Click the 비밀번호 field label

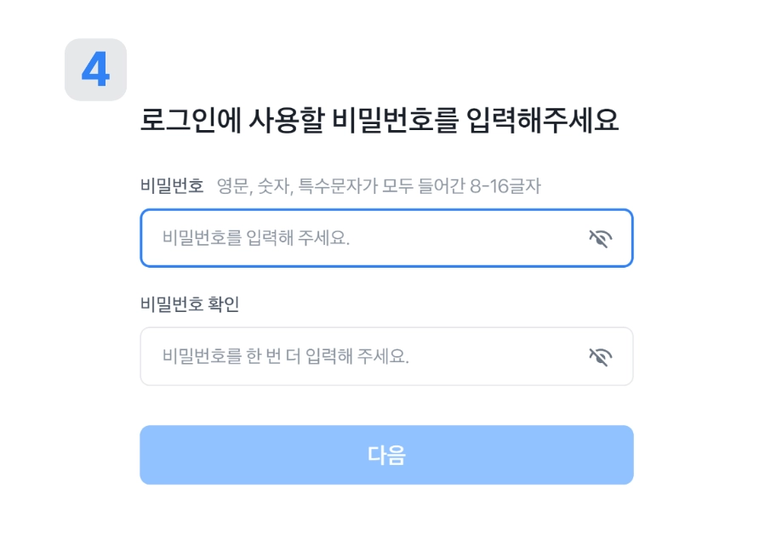pyautogui.click(x=172, y=185)
